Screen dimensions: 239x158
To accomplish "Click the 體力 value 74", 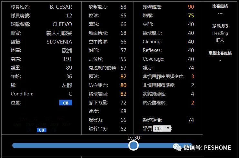I will click(191, 68).
